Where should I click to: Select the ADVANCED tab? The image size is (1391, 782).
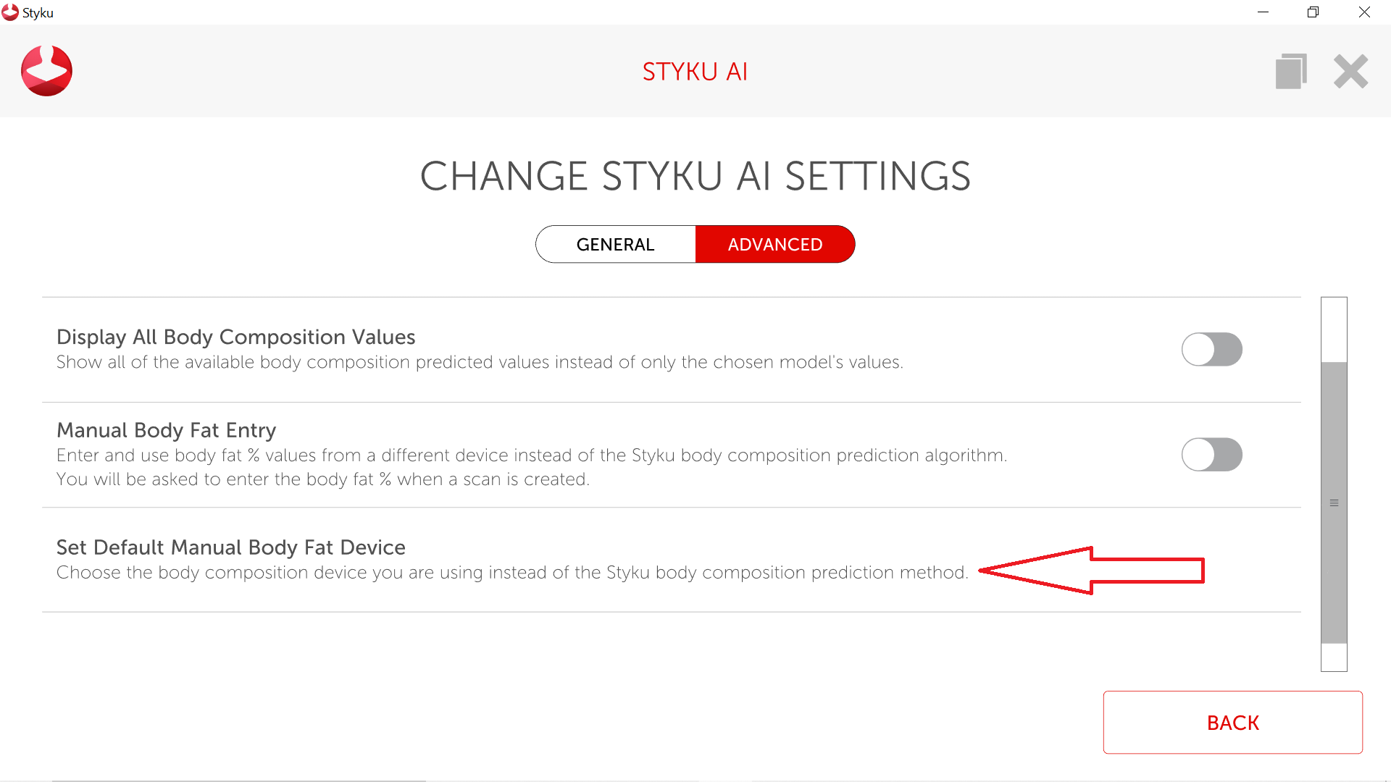coord(775,245)
